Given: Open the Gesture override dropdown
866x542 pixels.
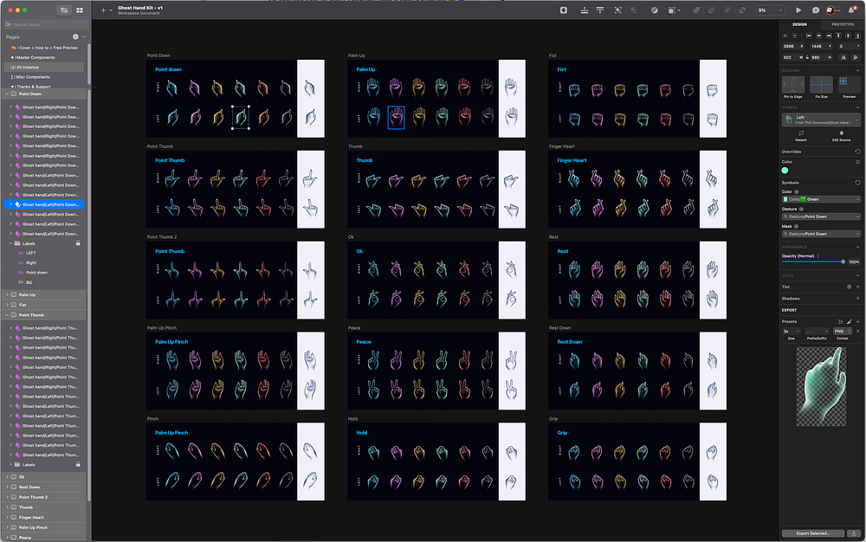Looking at the screenshot, I should click(821, 217).
